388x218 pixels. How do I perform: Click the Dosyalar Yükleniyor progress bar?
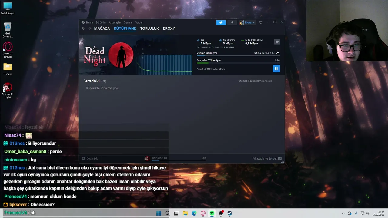click(238, 63)
